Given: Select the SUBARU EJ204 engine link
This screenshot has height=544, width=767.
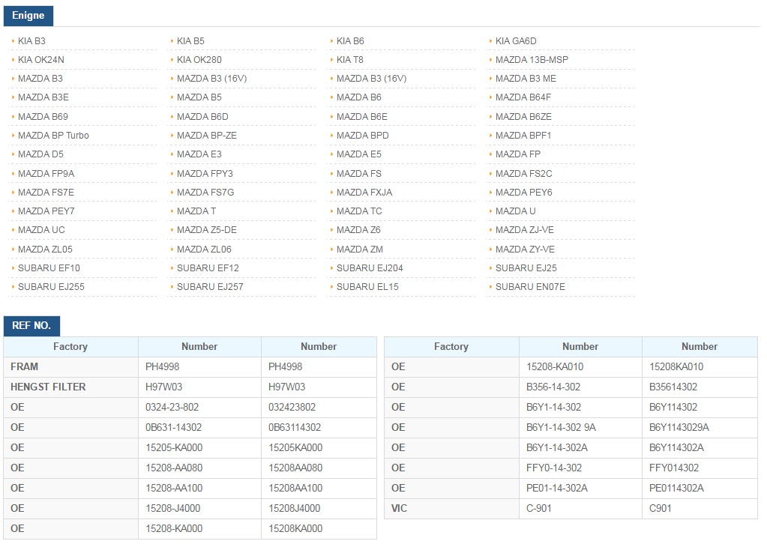Looking at the screenshot, I should tap(370, 268).
